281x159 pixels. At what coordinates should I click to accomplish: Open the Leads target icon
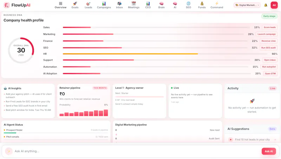click(x=89, y=4)
